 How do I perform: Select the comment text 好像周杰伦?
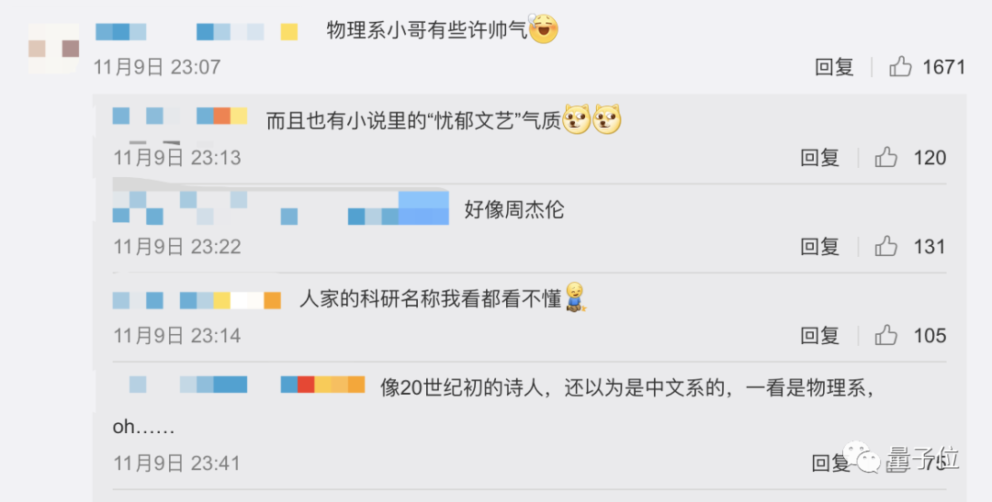click(513, 210)
